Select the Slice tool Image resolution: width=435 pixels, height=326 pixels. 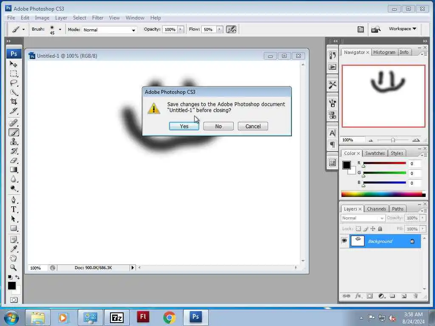click(13, 111)
